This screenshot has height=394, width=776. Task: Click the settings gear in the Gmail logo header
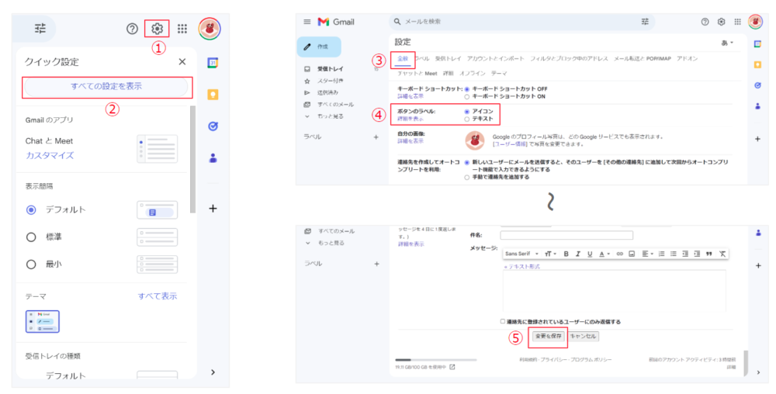[x=722, y=22]
